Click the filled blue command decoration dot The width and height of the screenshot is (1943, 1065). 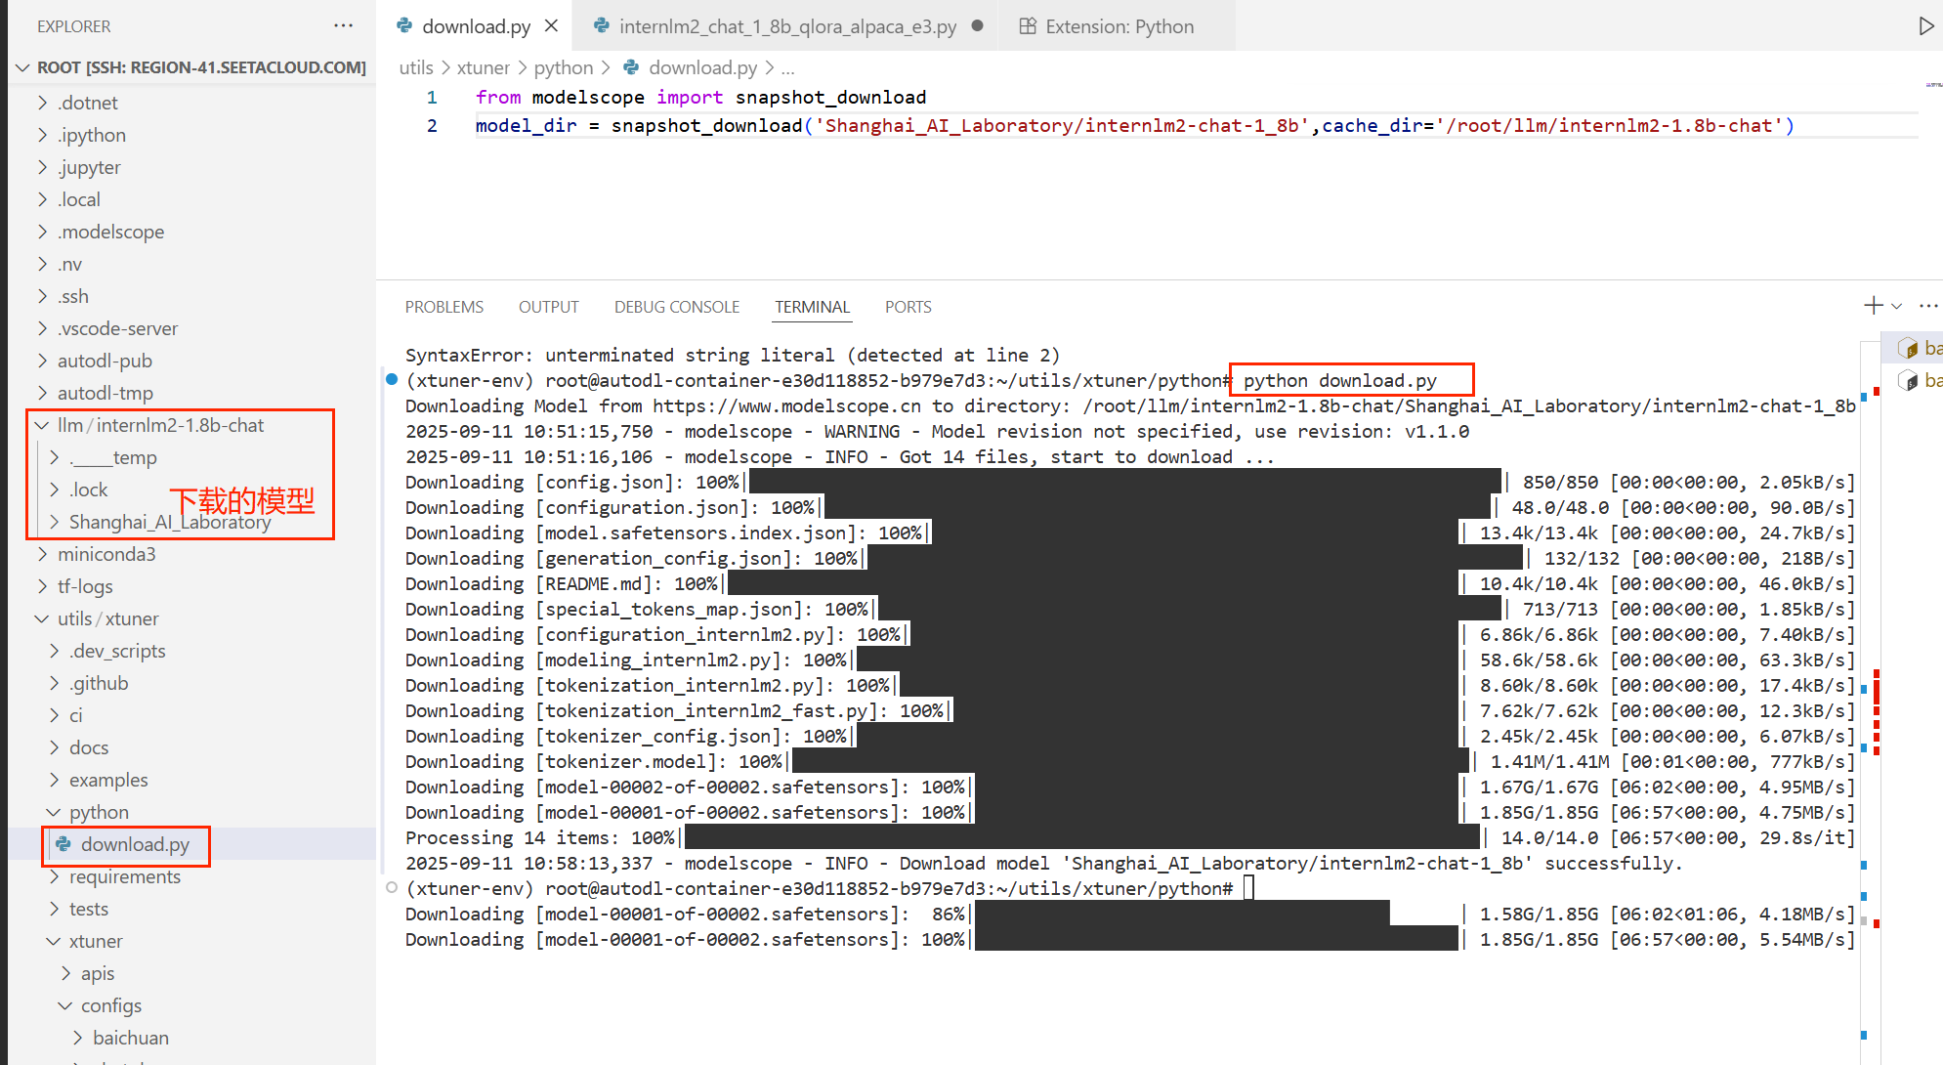392,379
